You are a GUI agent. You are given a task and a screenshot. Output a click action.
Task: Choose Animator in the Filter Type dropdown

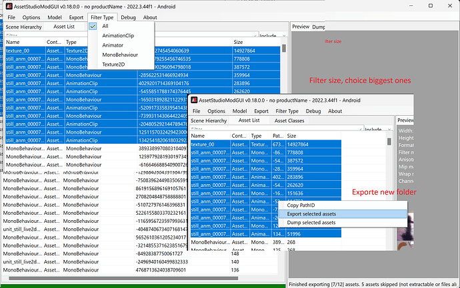point(113,45)
